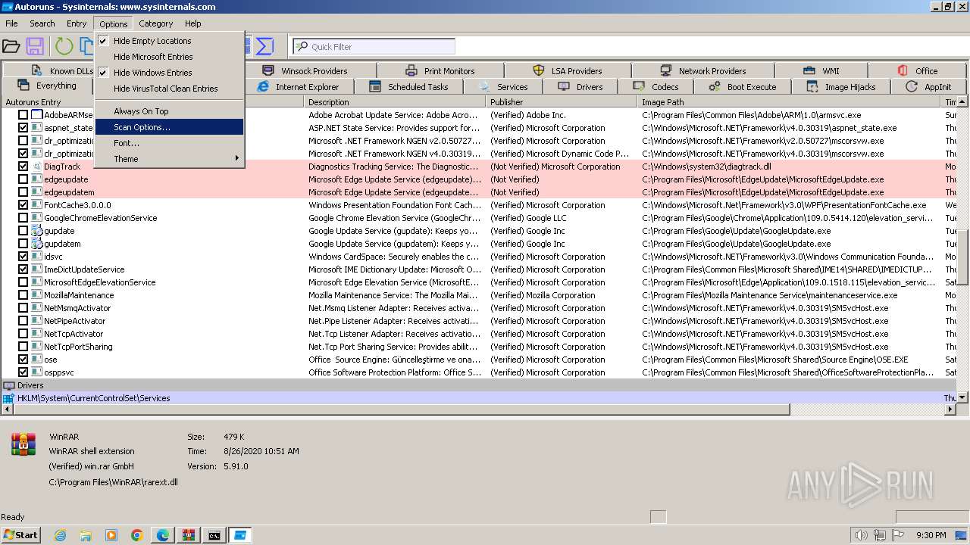
Task: Open Windows Explorer folder taskbar icon
Action: (x=86, y=535)
